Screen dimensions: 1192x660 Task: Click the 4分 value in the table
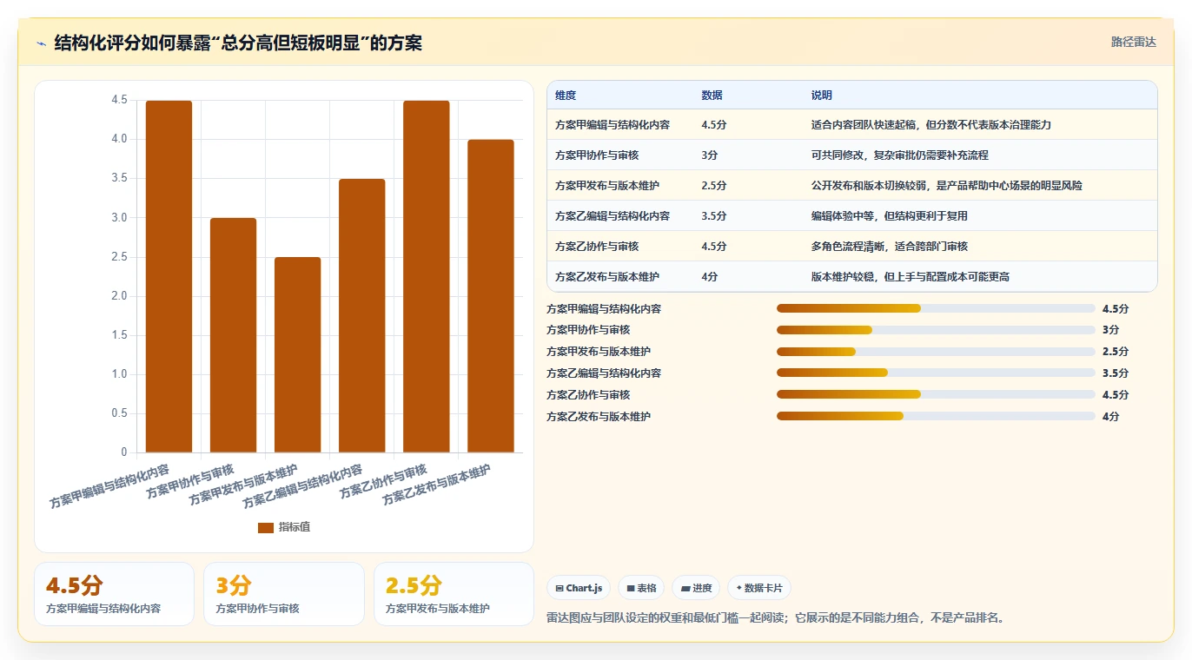coord(710,277)
